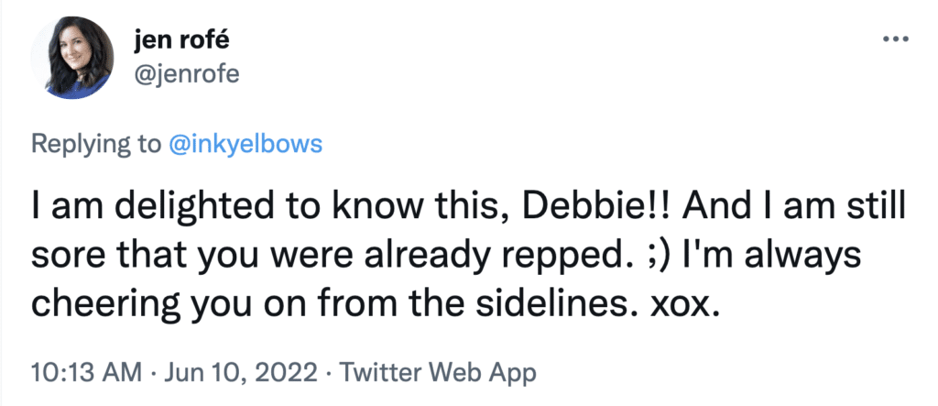Click jen rofé's profile picture
Viewport: 938px width, 406px height.
pyautogui.click(x=72, y=58)
